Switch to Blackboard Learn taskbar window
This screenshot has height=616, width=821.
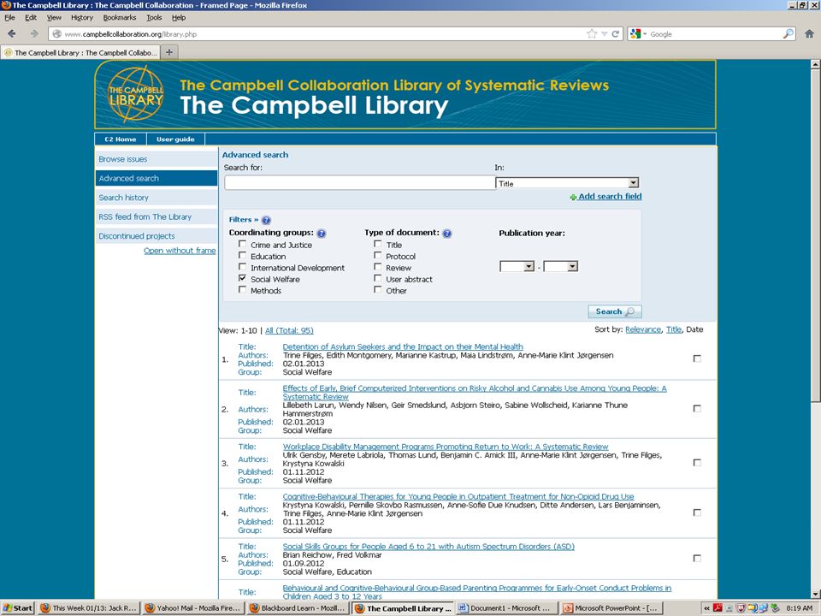coord(297,608)
